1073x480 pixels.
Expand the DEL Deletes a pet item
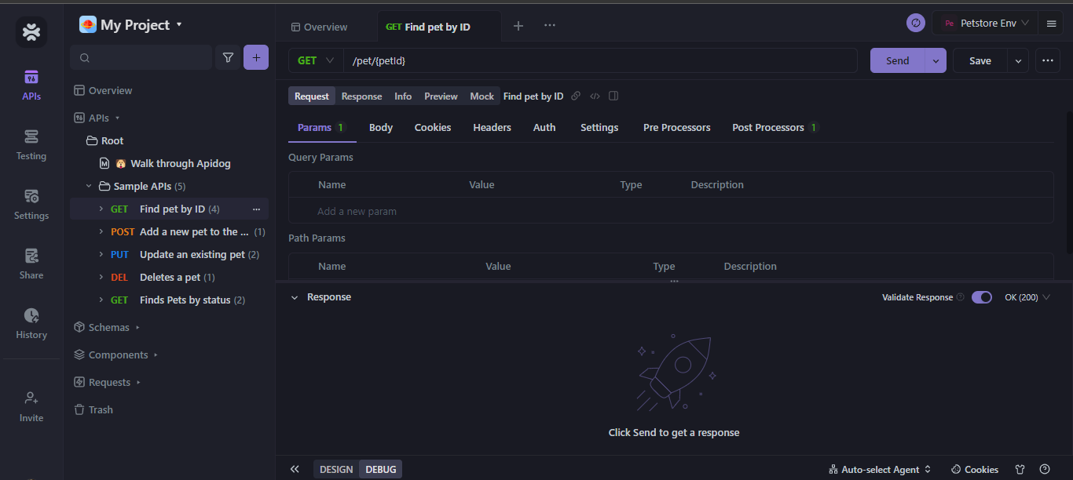click(101, 278)
